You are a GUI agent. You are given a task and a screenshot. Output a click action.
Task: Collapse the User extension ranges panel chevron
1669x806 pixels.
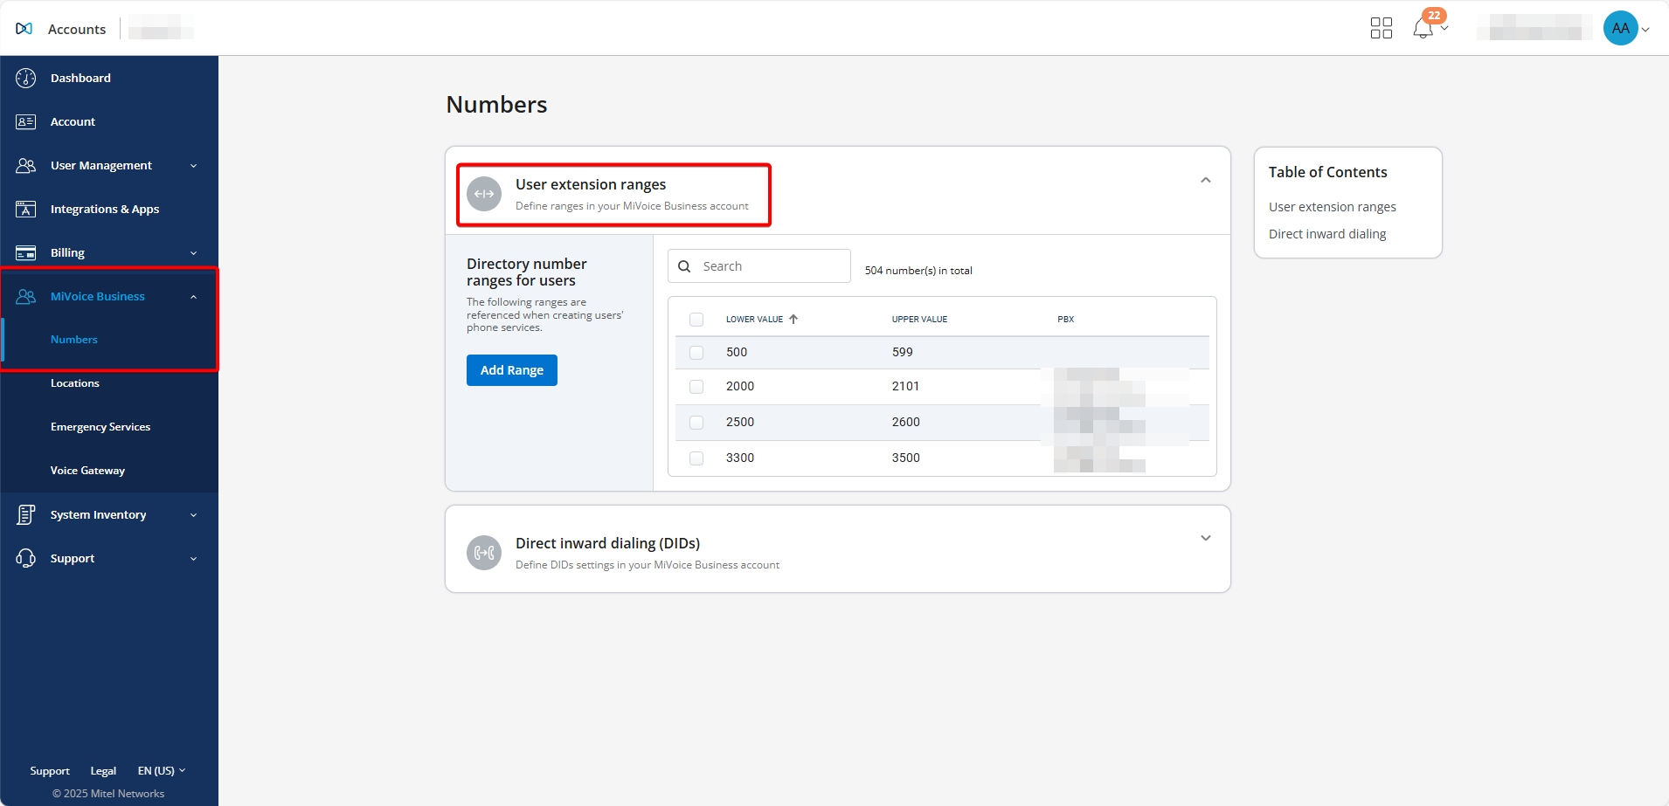1206,180
